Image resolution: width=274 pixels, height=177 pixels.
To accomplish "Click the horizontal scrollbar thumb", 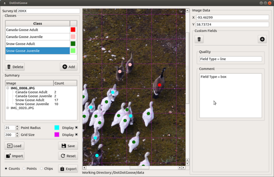I will (139, 168).
